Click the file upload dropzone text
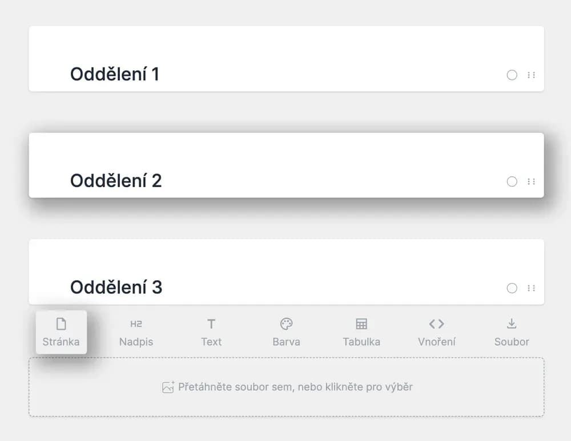This screenshot has width=571, height=441. [x=295, y=387]
